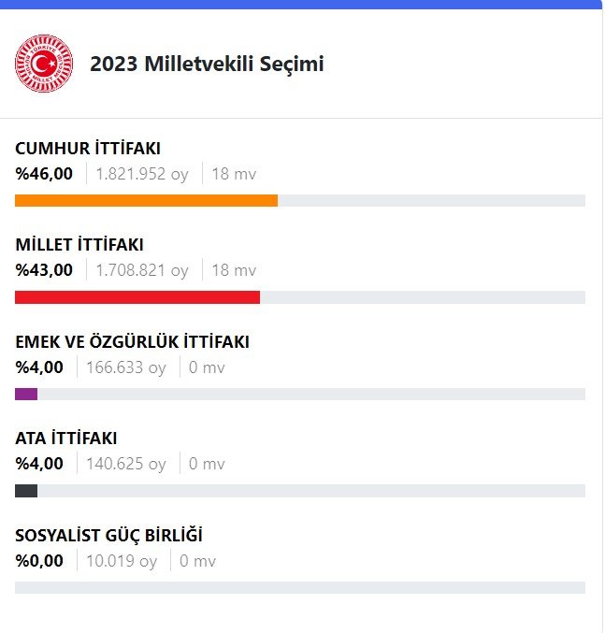Click the %43,00 vote percentage
The height and width of the screenshot is (633, 605).
pyautogui.click(x=44, y=270)
